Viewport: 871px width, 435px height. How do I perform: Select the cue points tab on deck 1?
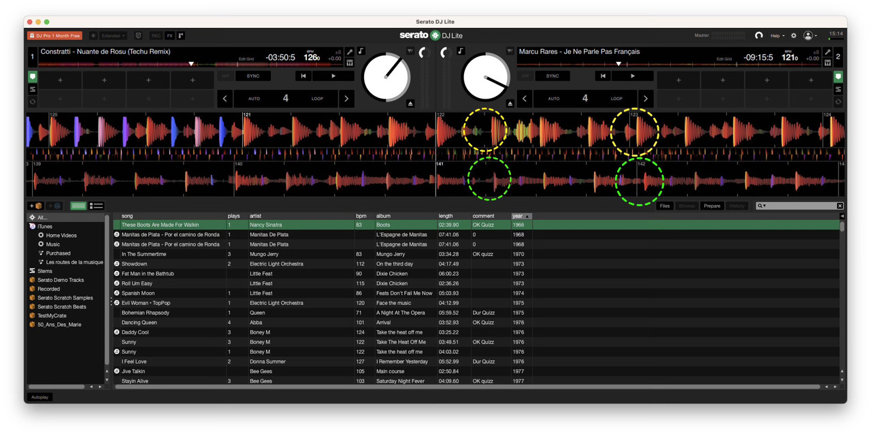32,77
